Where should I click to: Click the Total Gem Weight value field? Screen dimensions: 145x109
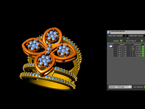(x=126, y=36)
